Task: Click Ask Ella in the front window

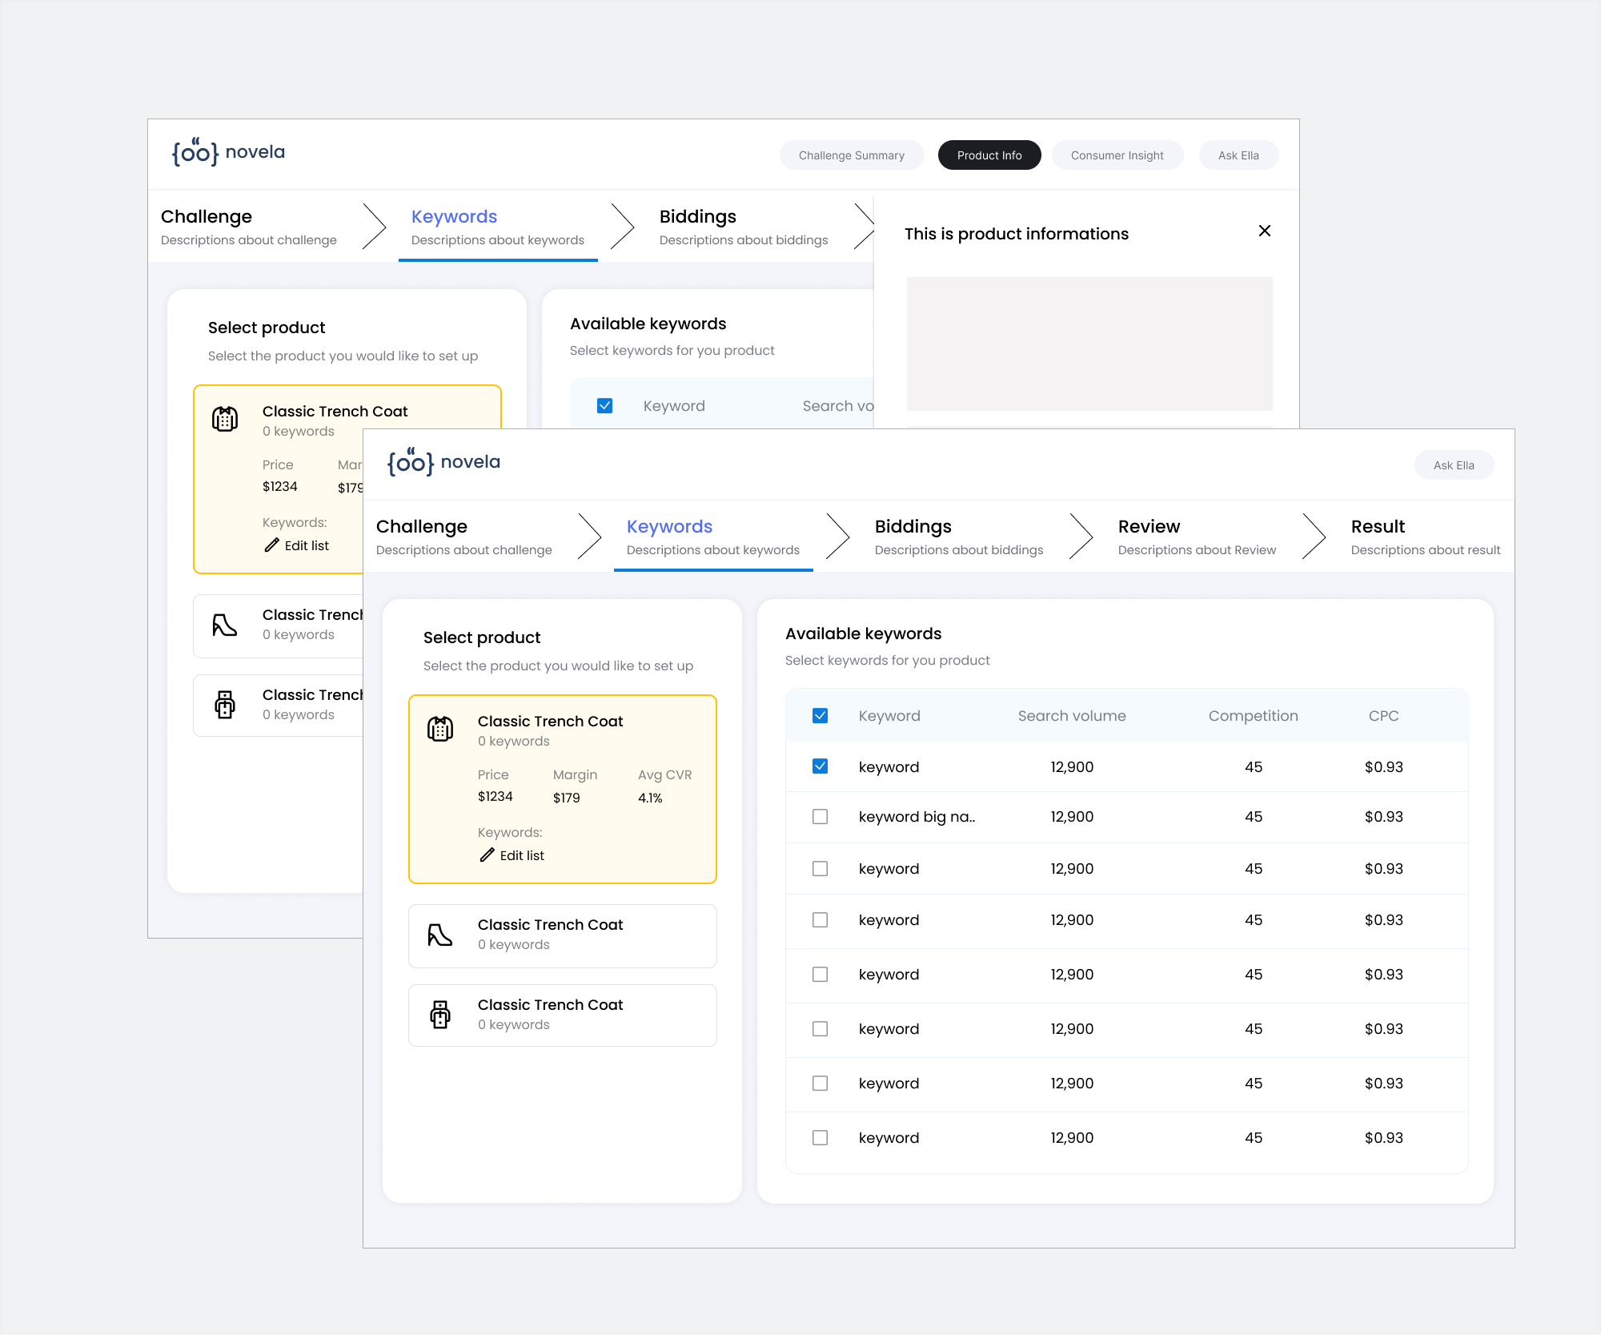Action: [1454, 465]
